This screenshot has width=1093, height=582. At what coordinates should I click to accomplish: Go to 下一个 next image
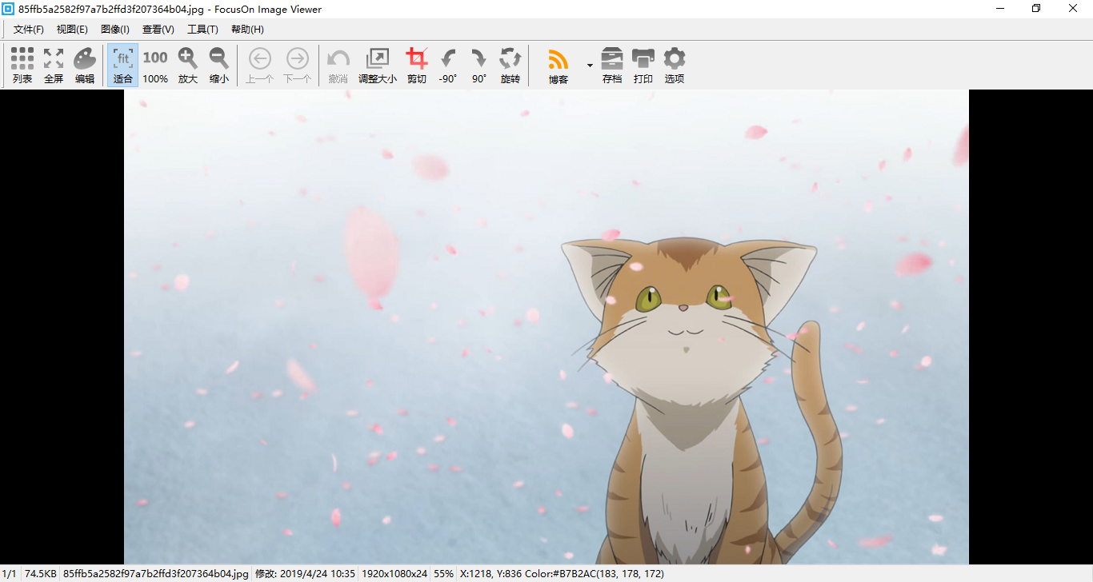pos(298,66)
